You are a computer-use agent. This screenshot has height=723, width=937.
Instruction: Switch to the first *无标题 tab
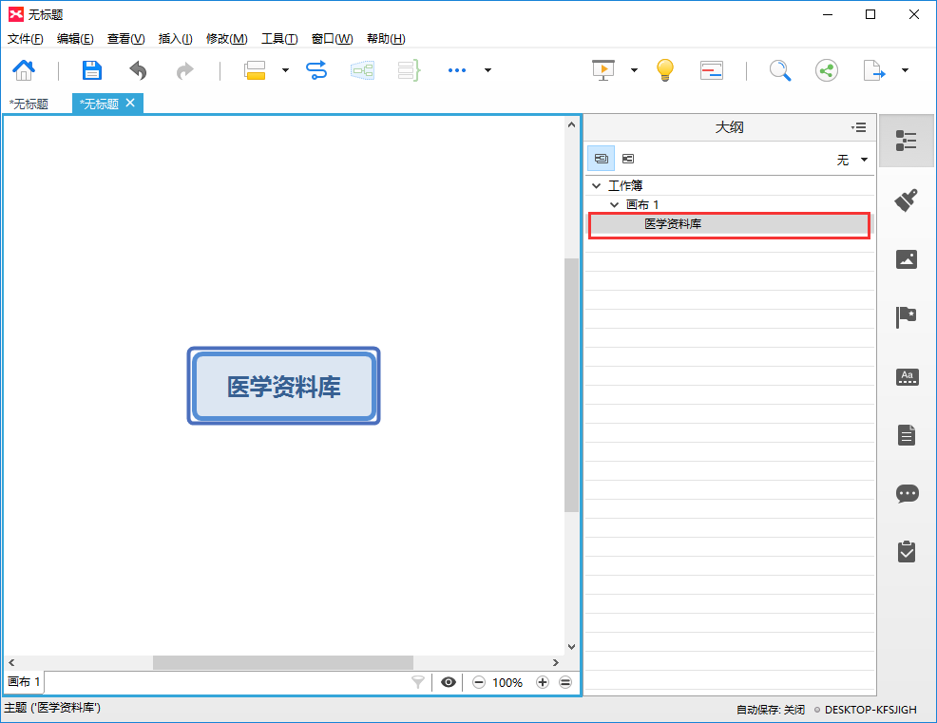pyautogui.click(x=29, y=104)
